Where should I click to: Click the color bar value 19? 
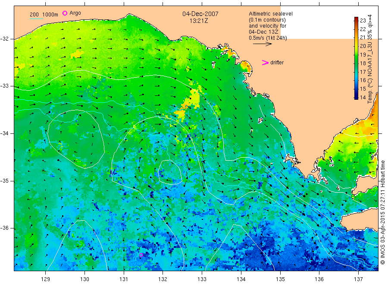pyautogui.click(x=363, y=54)
